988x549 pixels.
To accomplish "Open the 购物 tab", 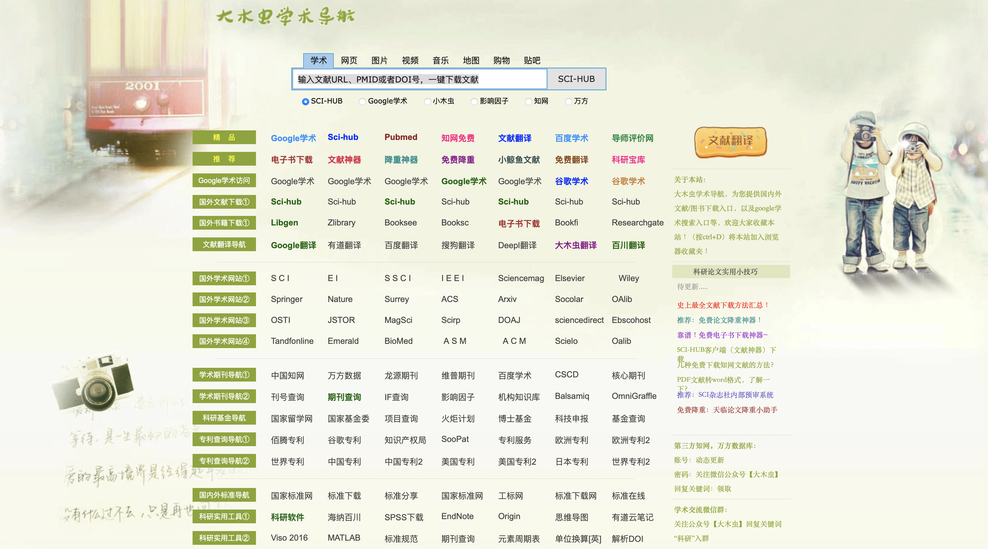I will (x=501, y=61).
